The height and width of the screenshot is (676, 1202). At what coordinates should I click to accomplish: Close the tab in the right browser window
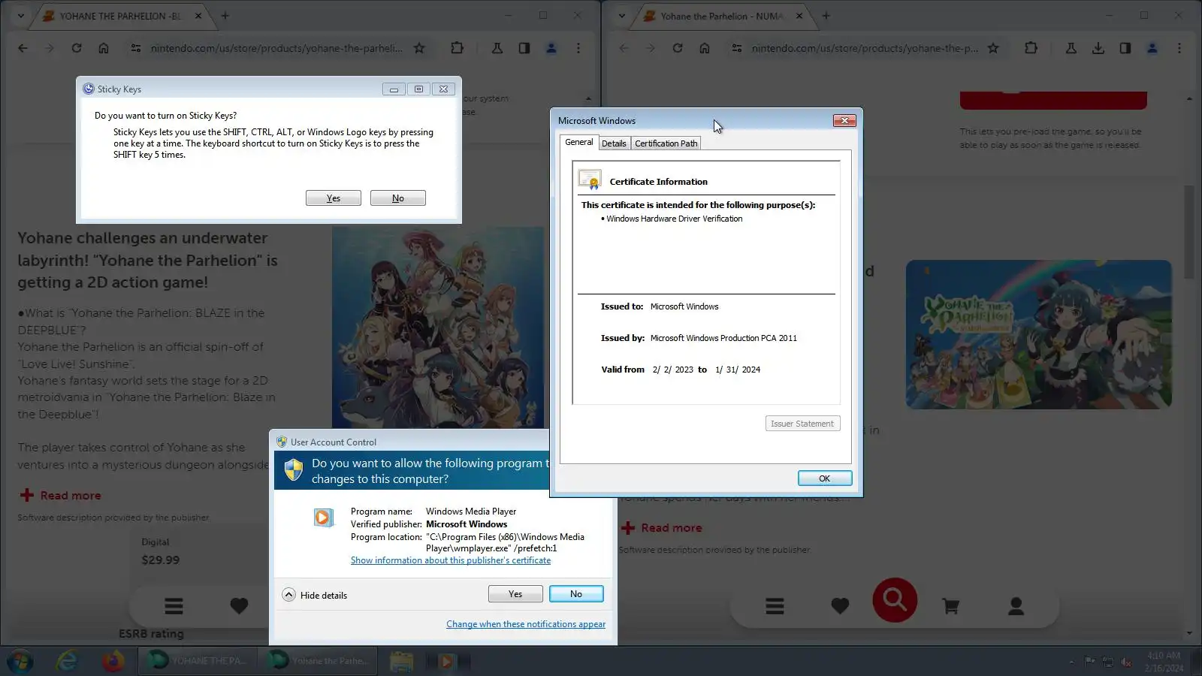[x=799, y=16]
